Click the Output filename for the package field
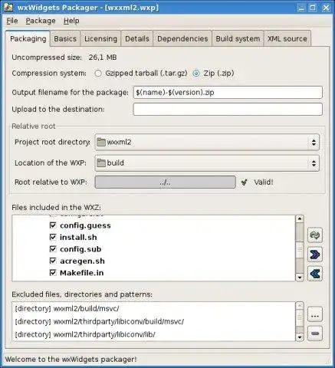 click(228, 92)
